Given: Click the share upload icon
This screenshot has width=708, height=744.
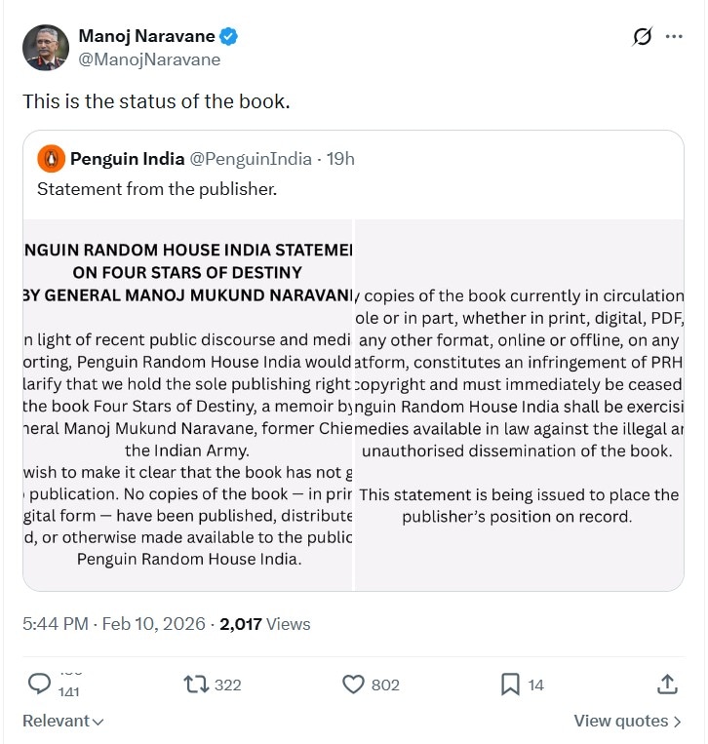Looking at the screenshot, I should point(668,685).
